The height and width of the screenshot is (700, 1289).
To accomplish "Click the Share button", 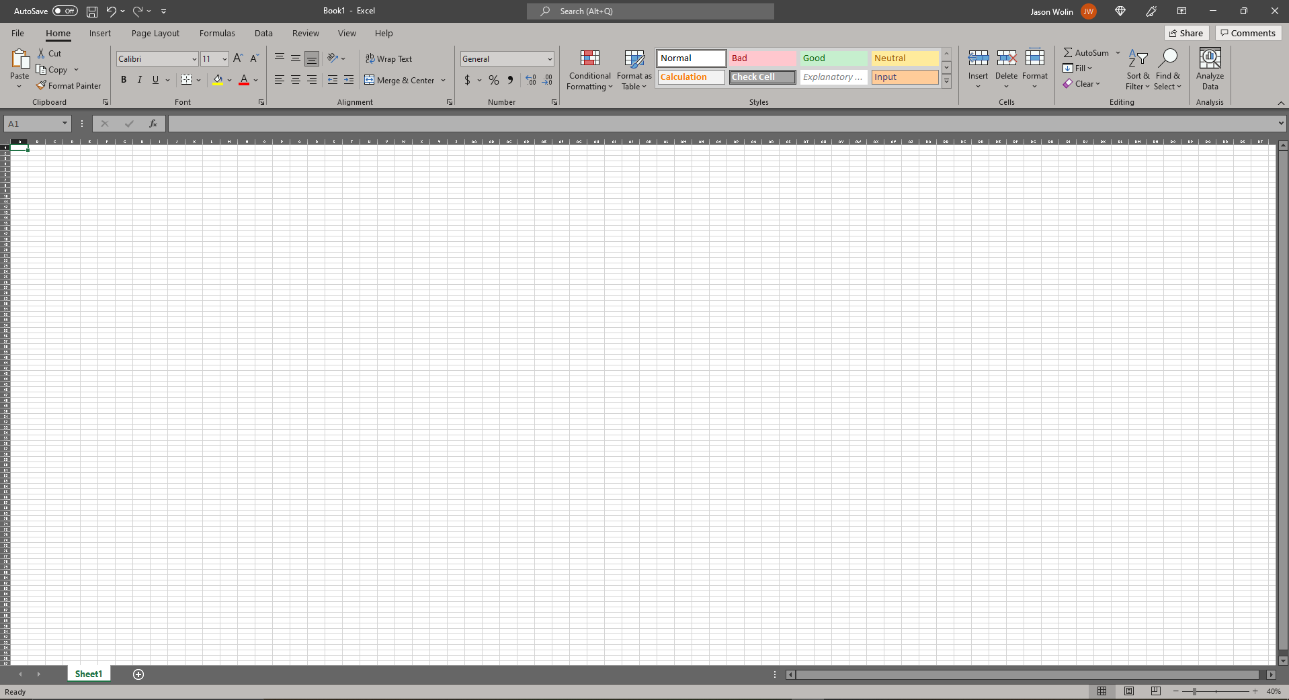I will 1186,33.
